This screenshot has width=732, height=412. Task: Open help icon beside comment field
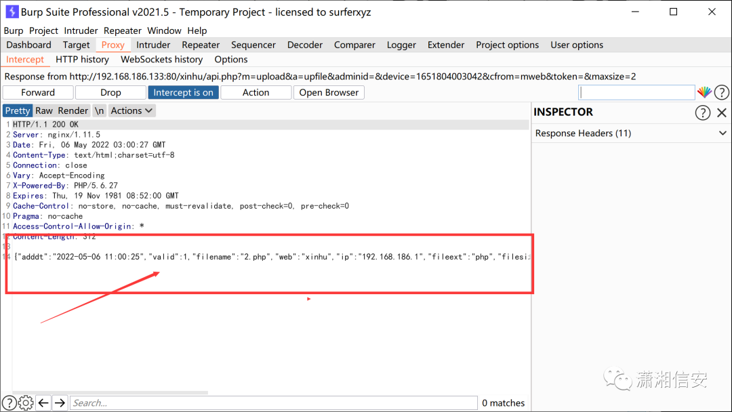tap(721, 92)
